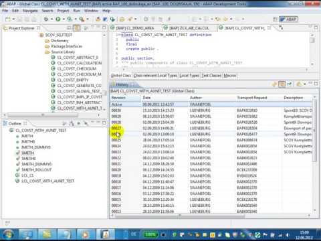Open the Run menu
321x241 pixels.
coord(76,11)
